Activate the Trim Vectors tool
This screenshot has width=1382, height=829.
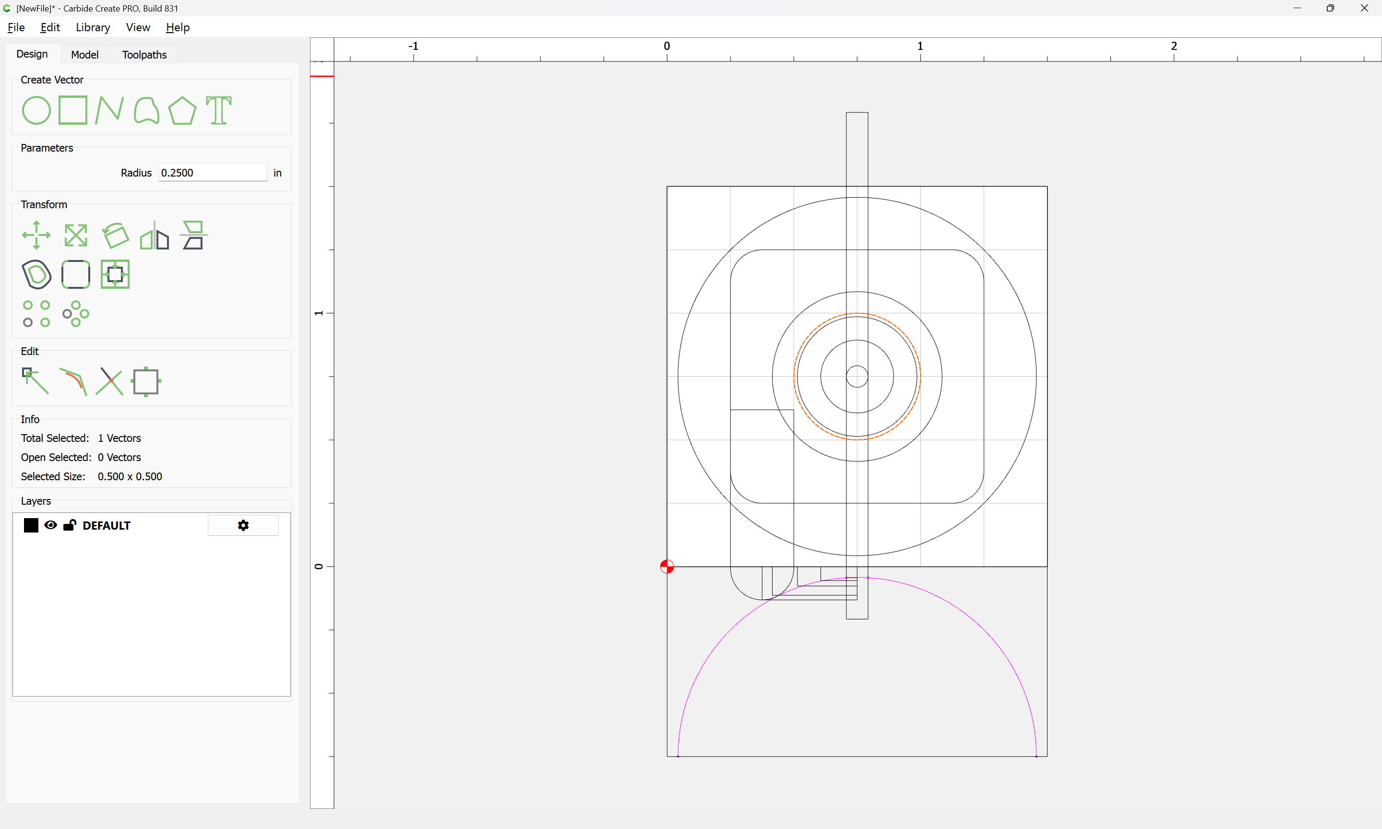pyautogui.click(x=109, y=381)
